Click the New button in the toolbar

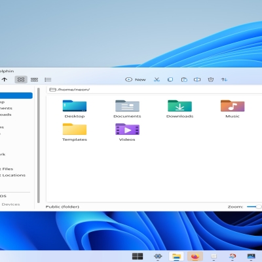(136, 80)
